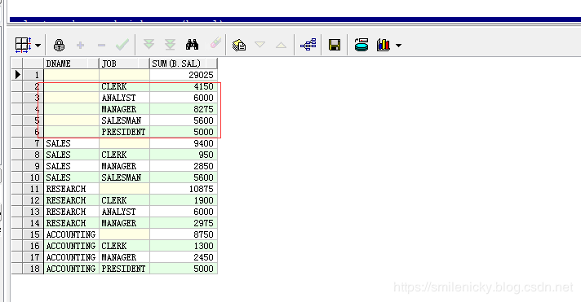Select the PRESIDENT cell in row 18
Image resolution: width=581 pixels, height=302 pixels.
(x=125, y=269)
